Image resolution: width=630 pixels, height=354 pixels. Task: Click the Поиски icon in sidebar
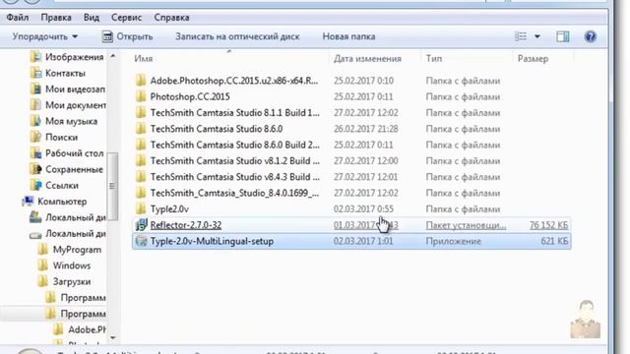click(35, 138)
